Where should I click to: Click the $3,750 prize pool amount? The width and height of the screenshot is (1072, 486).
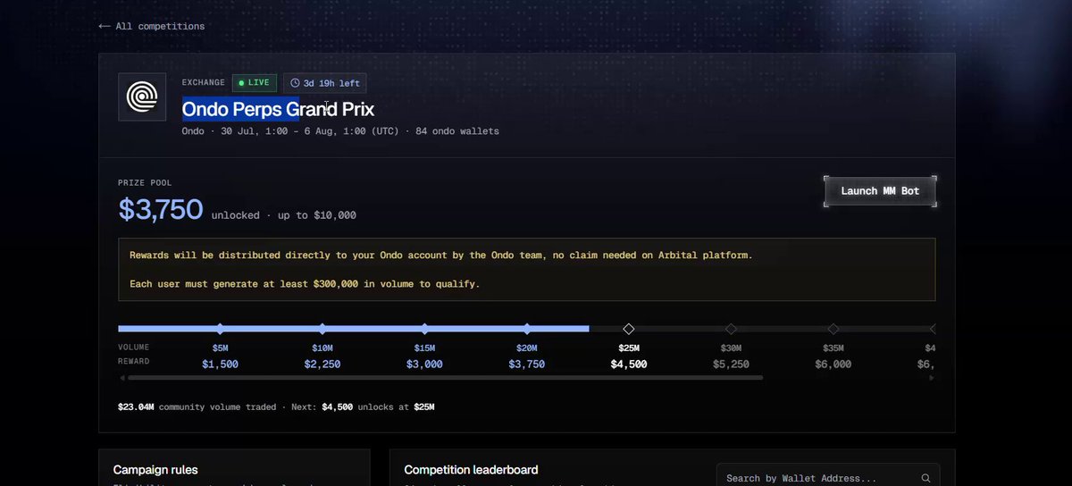point(161,209)
